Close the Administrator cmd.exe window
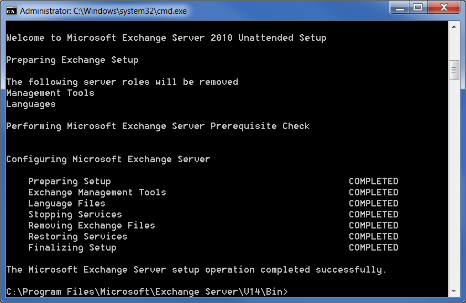The height and width of the screenshot is (303, 466). click(444, 7)
